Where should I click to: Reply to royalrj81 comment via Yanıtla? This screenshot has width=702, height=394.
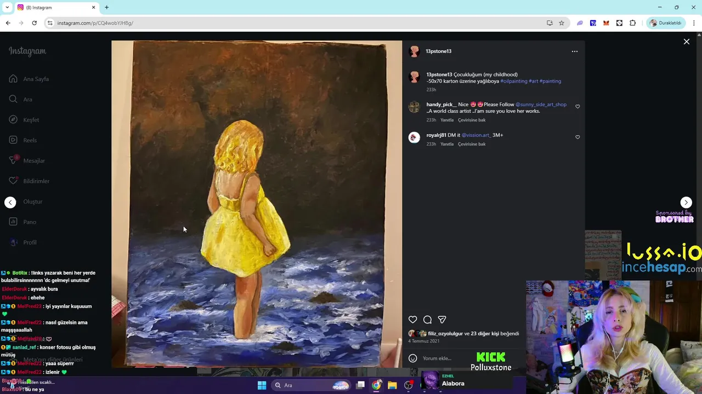(447, 144)
